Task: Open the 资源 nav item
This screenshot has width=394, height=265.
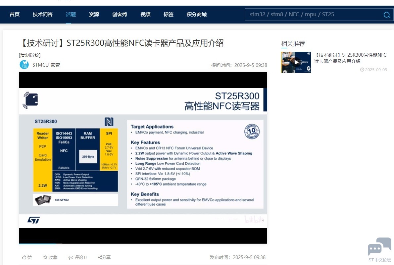Action: point(94,15)
